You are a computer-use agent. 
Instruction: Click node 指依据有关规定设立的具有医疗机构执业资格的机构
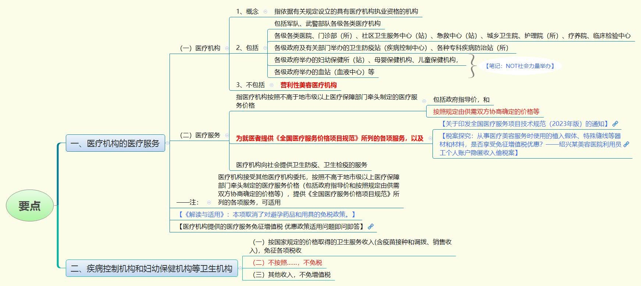click(x=346, y=11)
